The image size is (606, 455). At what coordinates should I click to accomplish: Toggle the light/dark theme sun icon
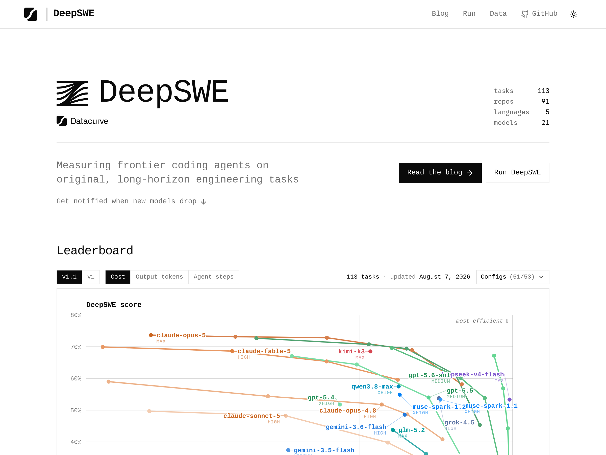point(573,14)
